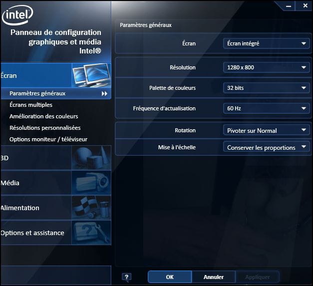Click double arrow beside Paramètres généraux

click(104, 93)
